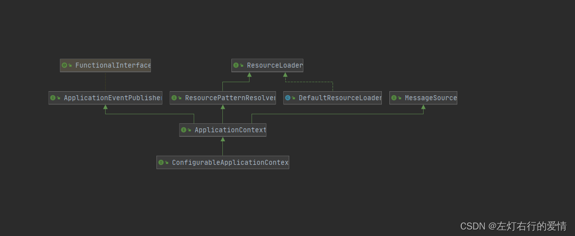Click the ConfigurableApplicationContext interface icon
The width and height of the screenshot is (575, 236).
click(x=160, y=162)
